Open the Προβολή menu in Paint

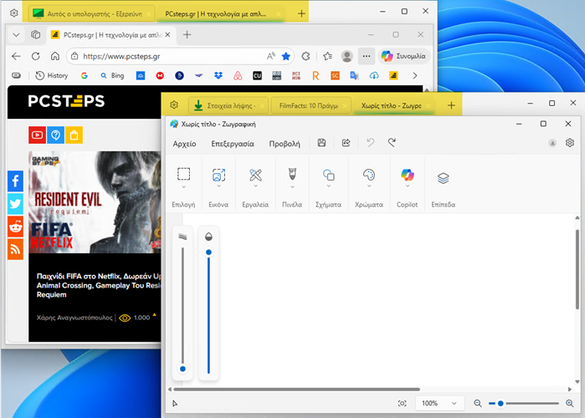tap(285, 144)
